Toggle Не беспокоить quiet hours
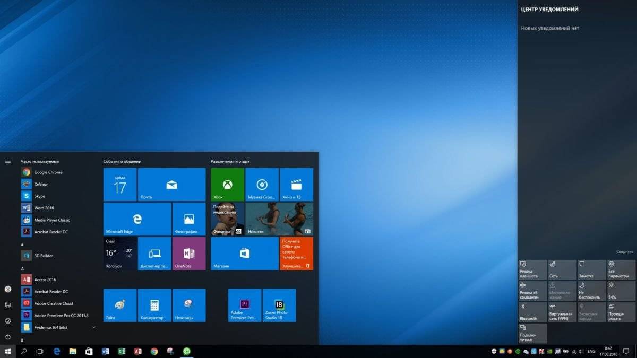Viewport: 637px width, 358px height. point(591,291)
